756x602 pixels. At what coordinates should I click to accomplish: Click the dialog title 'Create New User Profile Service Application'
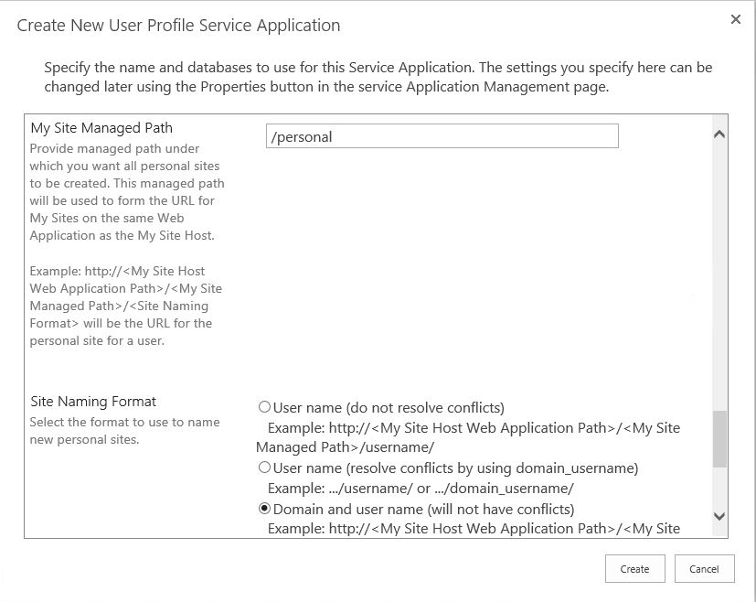tap(178, 26)
